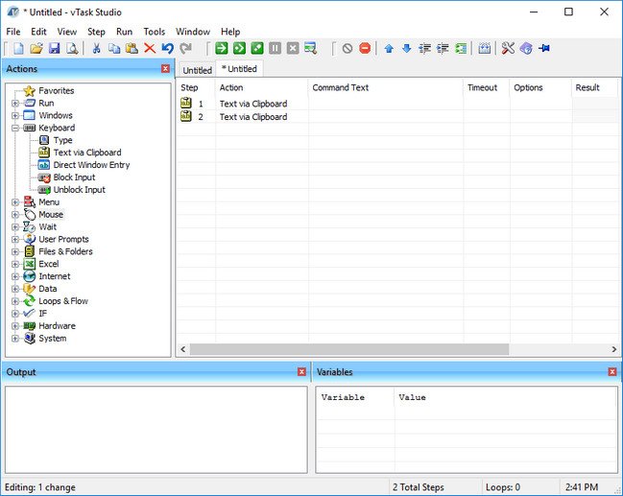623x496 pixels.
Task: Click the blue window toolbar icon
Action: pos(485,48)
